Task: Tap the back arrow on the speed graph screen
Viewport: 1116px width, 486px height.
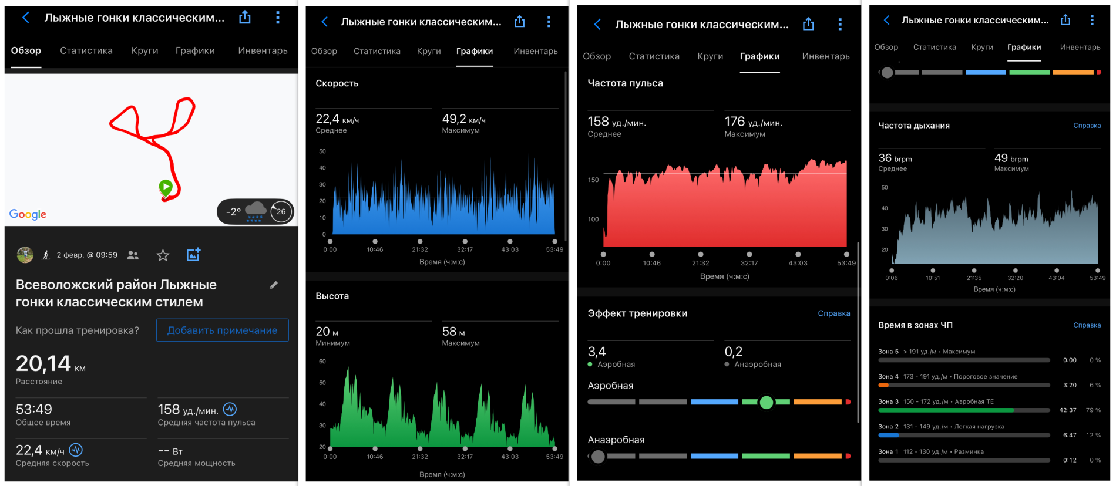Action: [324, 22]
